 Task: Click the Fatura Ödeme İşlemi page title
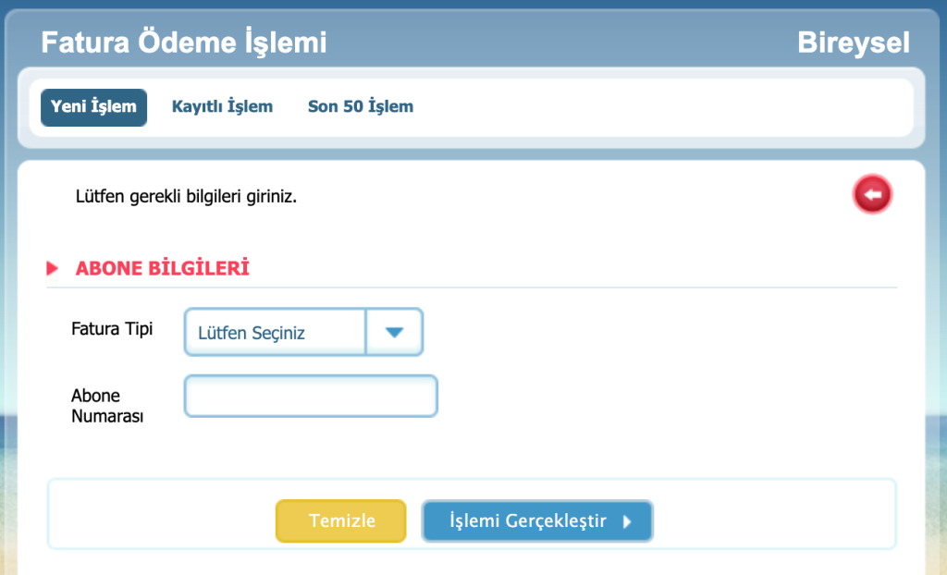point(184,43)
